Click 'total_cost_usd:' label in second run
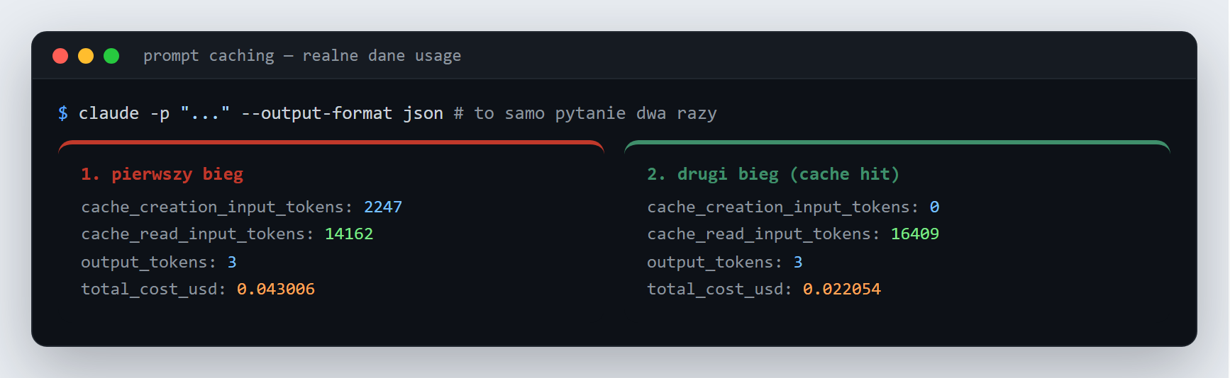 click(x=720, y=289)
